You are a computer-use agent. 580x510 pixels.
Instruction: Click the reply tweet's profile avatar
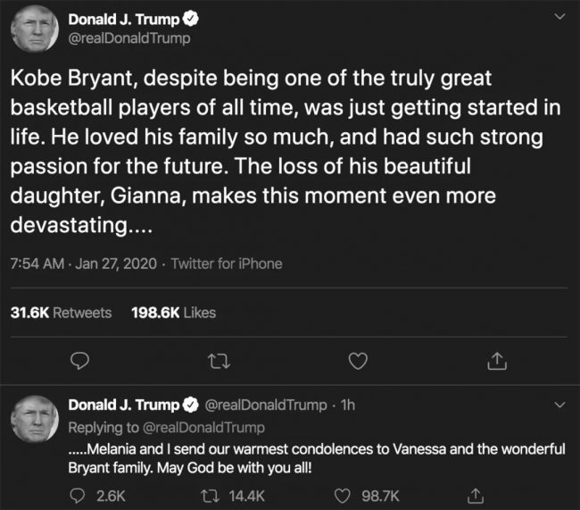[35, 418]
